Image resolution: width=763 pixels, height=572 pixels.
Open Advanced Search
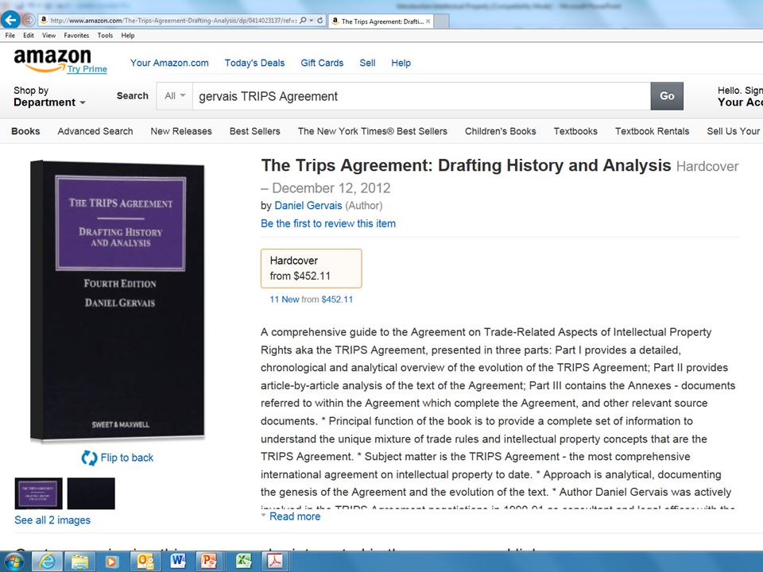pos(95,131)
